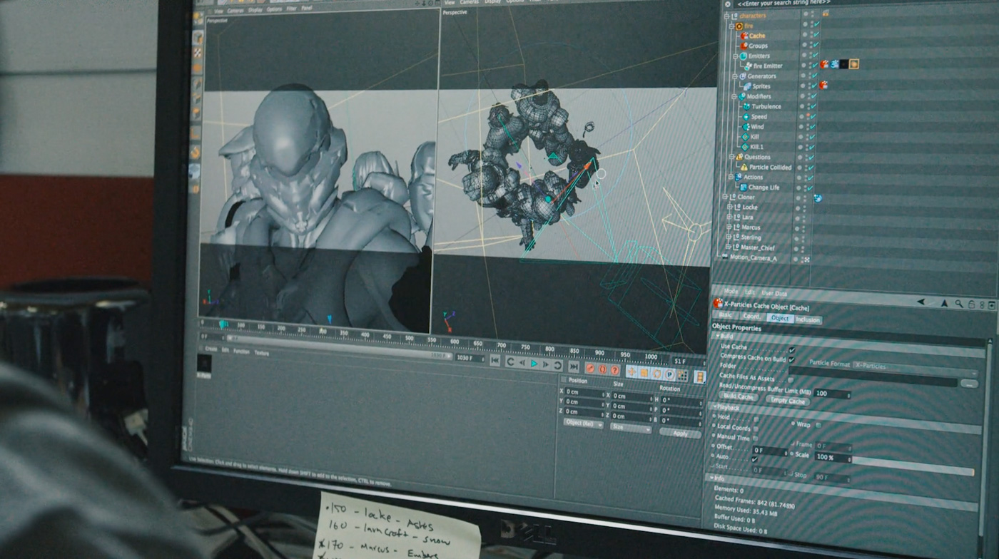Viewport: 999px width, 559px height.
Task: Click the autokeying round orange button
Action: [602, 369]
